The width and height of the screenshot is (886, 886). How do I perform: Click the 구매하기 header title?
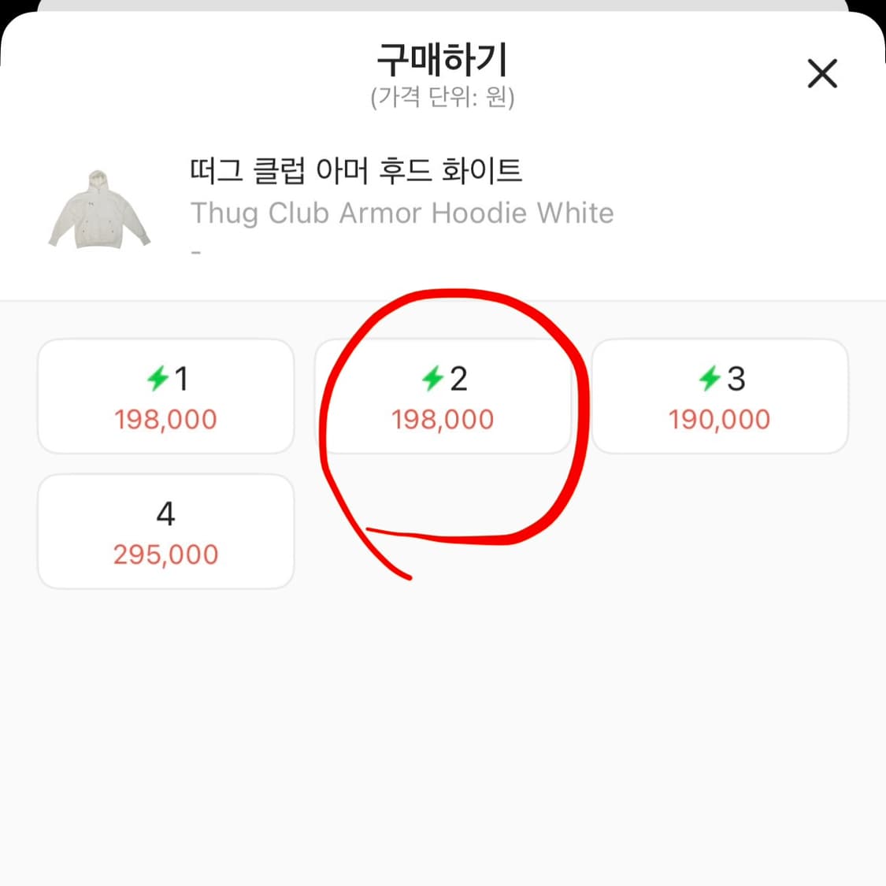442,58
